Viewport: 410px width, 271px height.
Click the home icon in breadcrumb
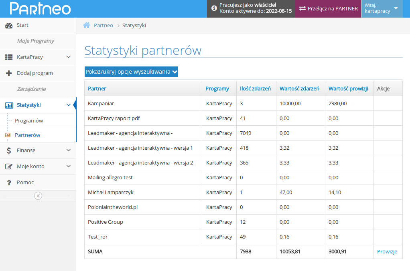[x=86, y=25]
